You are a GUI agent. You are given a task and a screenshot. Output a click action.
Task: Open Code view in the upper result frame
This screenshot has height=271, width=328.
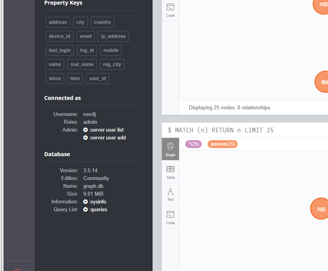170,10
